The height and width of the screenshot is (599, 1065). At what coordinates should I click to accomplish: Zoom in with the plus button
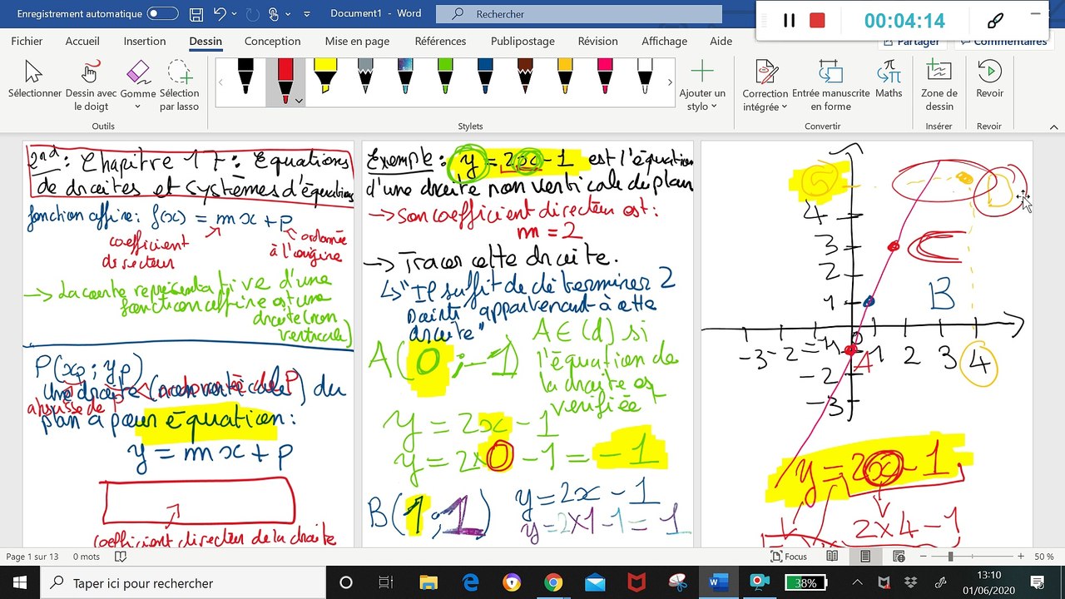pos(1021,557)
